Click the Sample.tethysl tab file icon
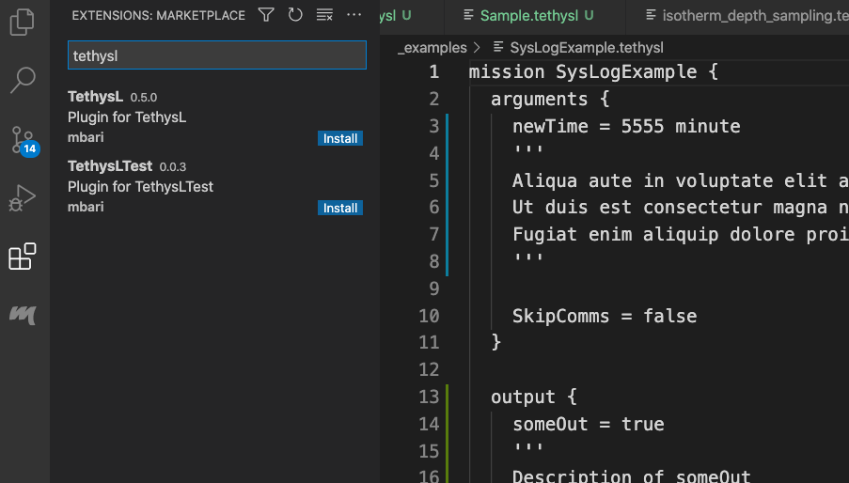 coord(469,15)
